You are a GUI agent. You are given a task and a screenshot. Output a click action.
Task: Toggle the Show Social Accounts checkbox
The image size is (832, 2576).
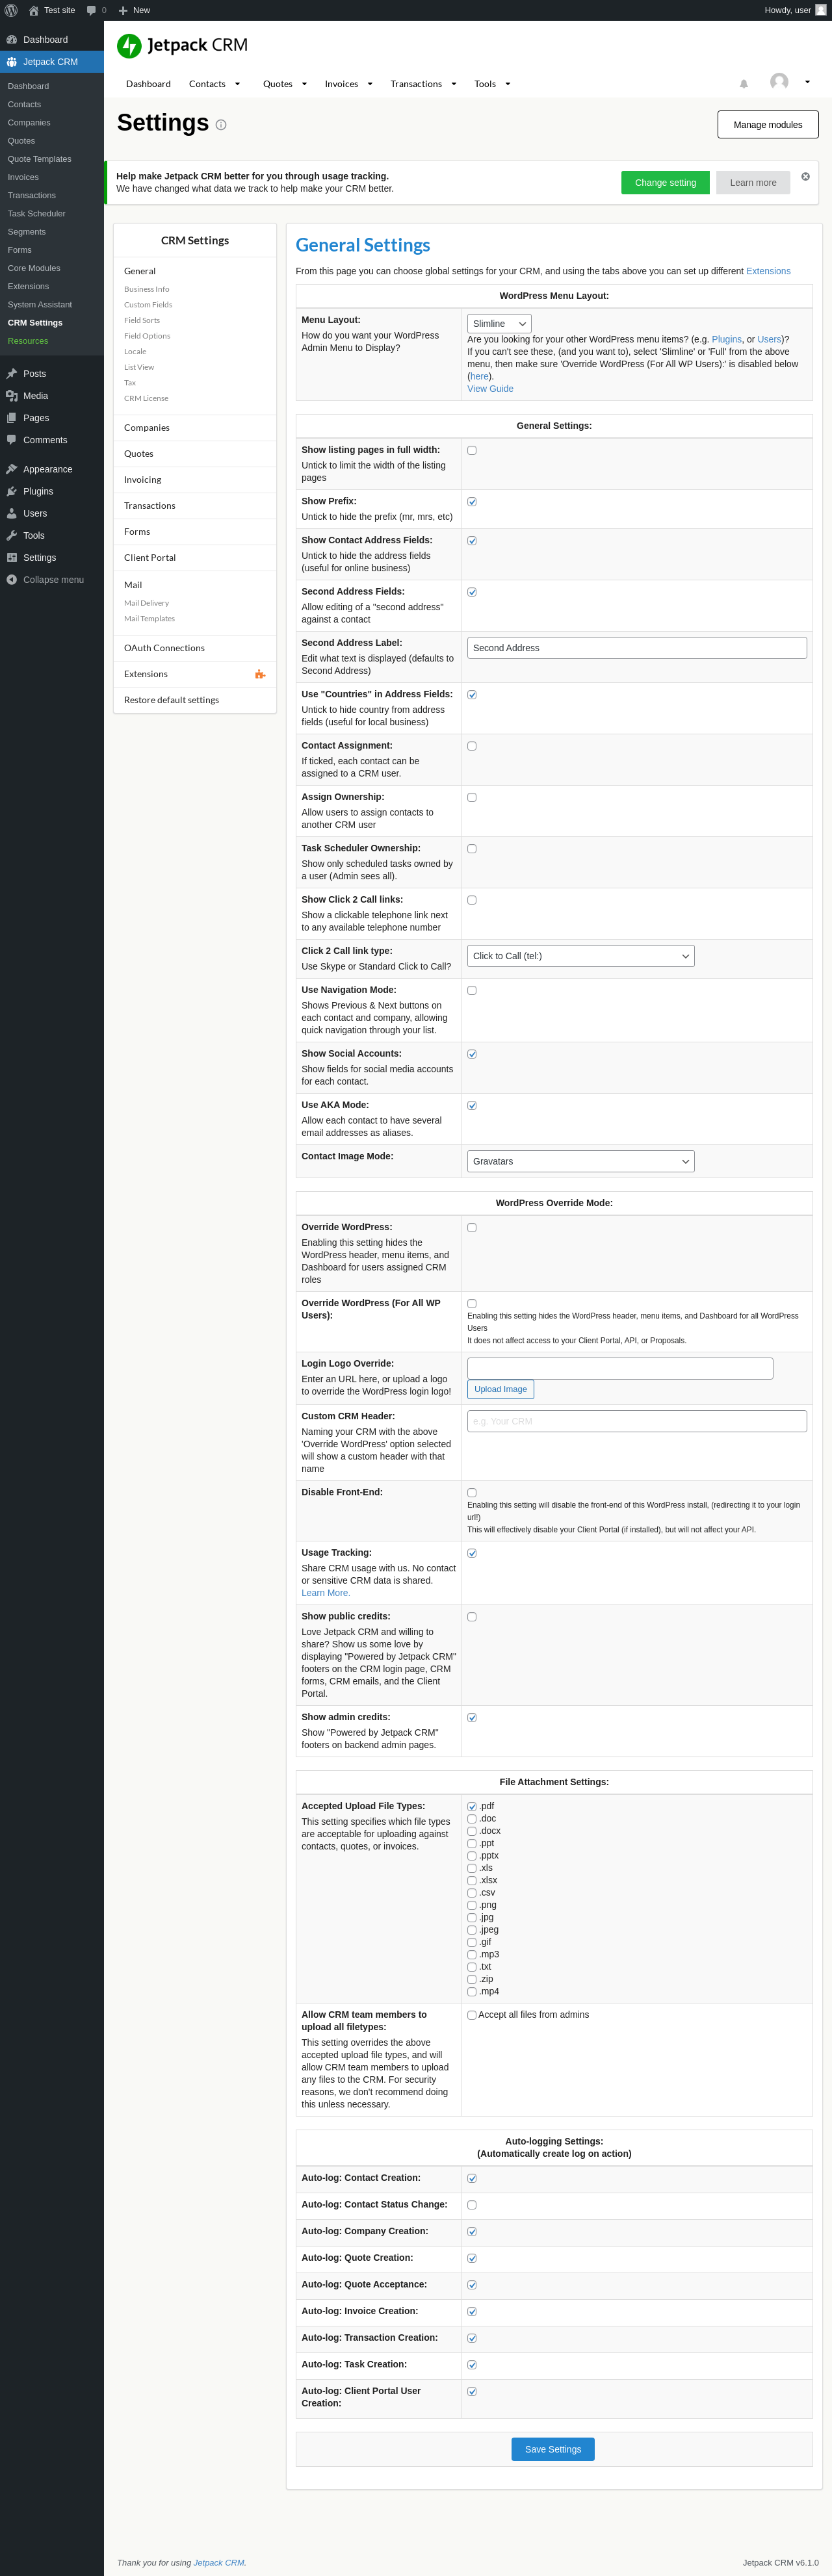point(472,1054)
